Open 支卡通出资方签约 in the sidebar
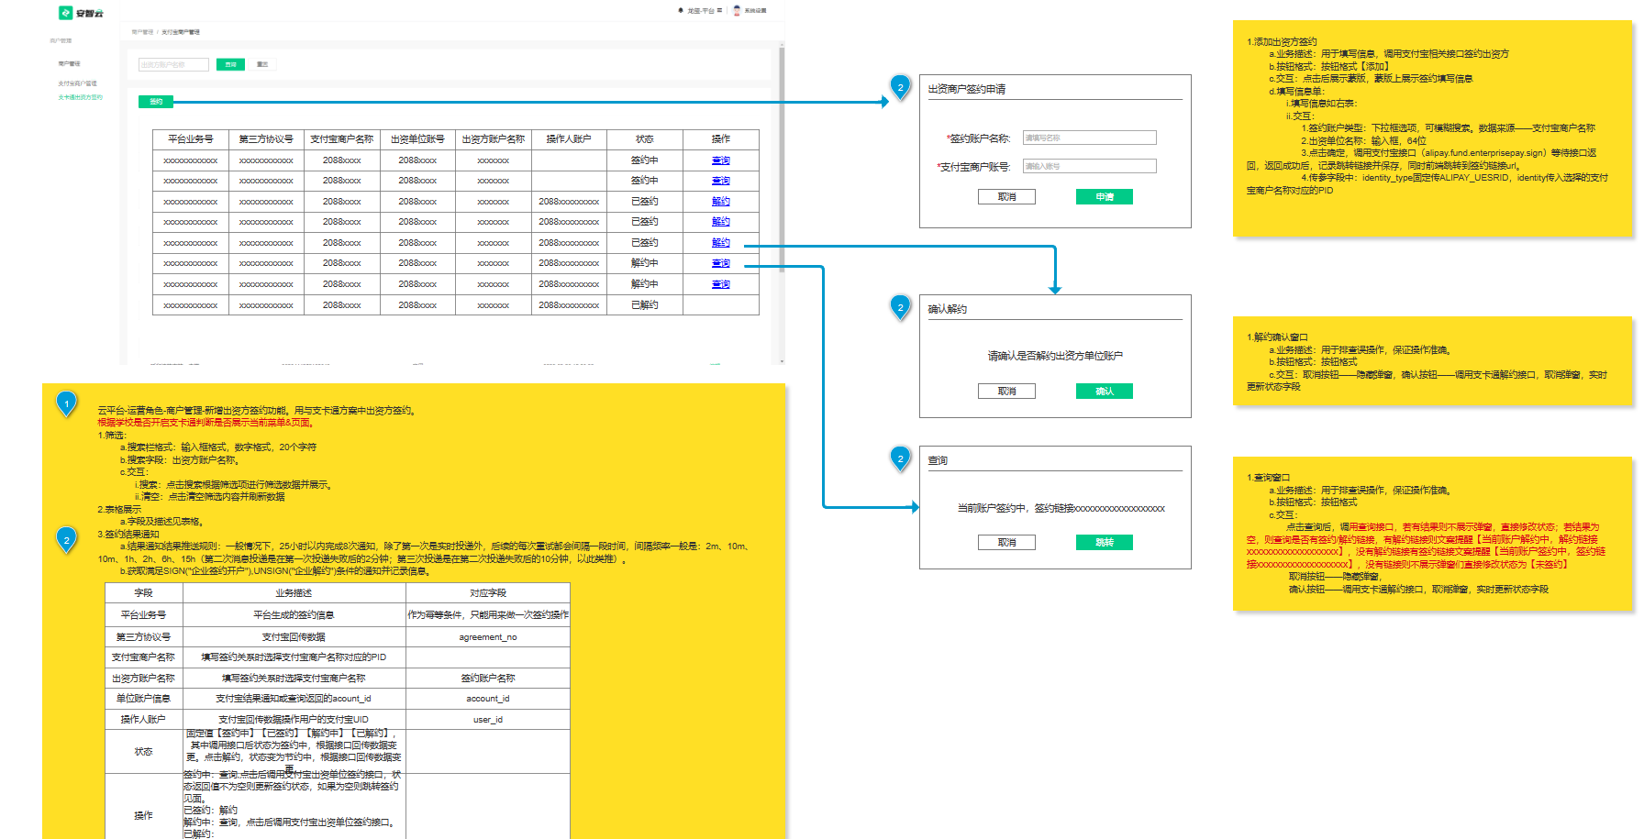 tap(81, 97)
